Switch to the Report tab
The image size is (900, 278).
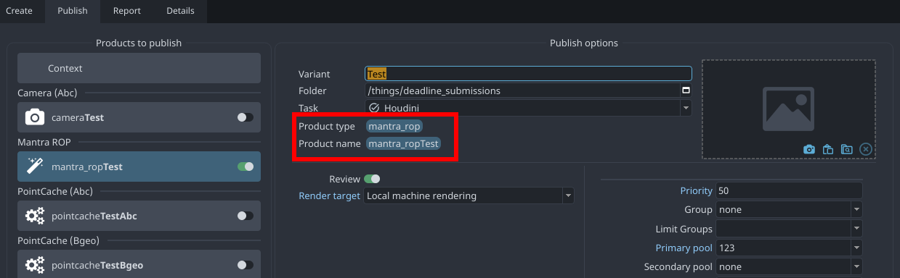pos(126,11)
